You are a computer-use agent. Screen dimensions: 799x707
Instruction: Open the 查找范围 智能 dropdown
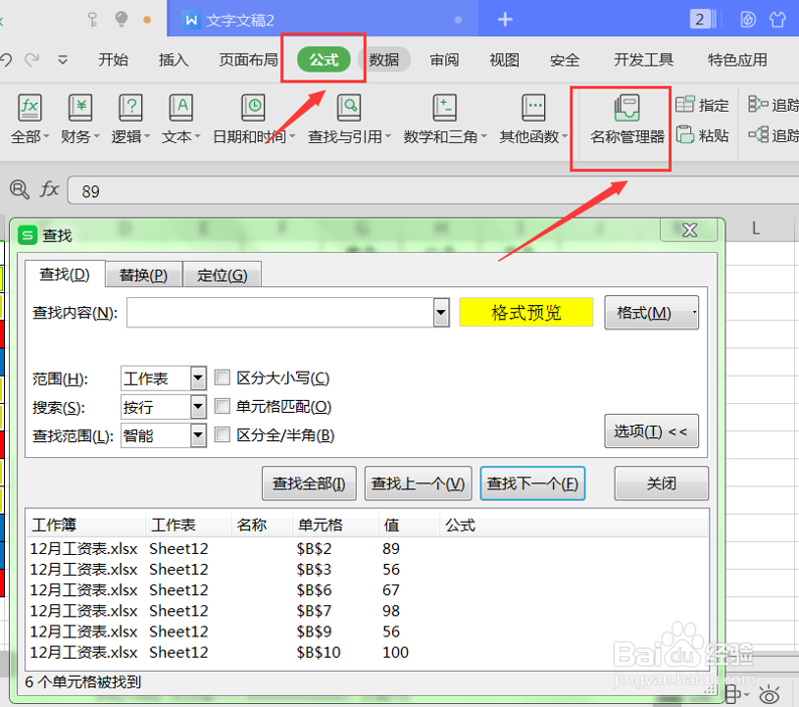tap(198, 435)
